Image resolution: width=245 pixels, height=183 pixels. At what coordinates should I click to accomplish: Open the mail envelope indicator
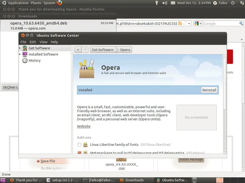[x=173, y=3]
